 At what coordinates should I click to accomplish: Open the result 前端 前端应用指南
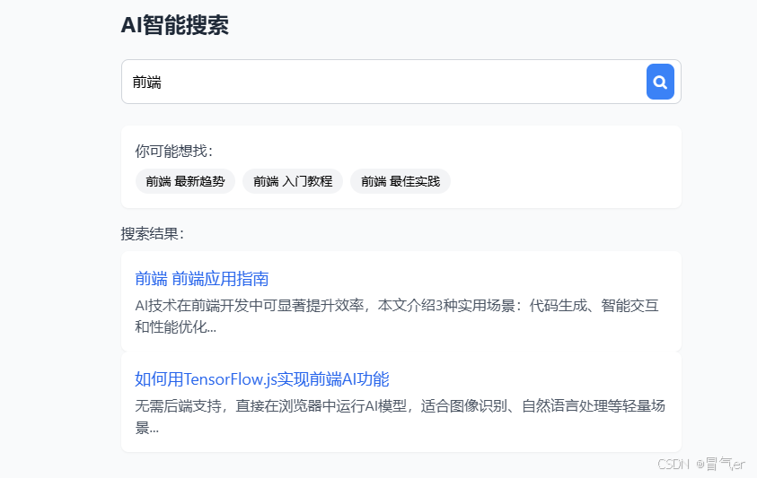(x=202, y=279)
